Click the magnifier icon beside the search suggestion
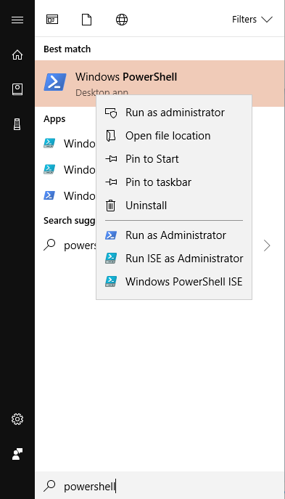Screen dimensions: 285x499 pos(49,245)
